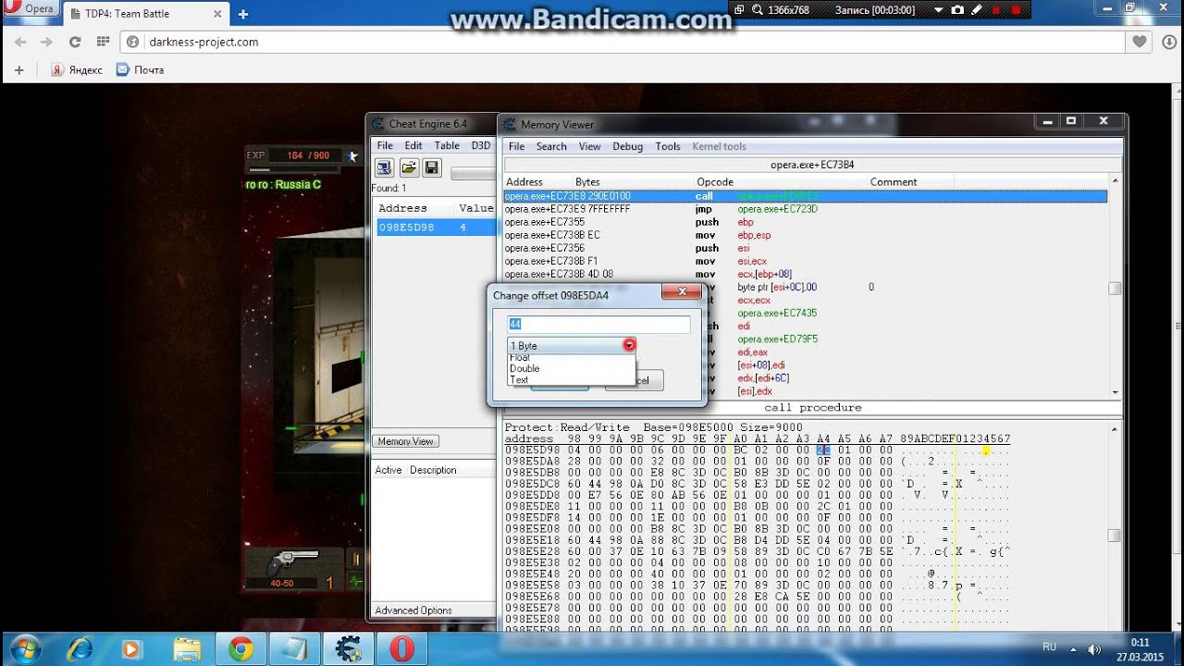Expand the Bandicam dropdown triangle
This screenshot has width=1184, height=666.
pos(938,9)
